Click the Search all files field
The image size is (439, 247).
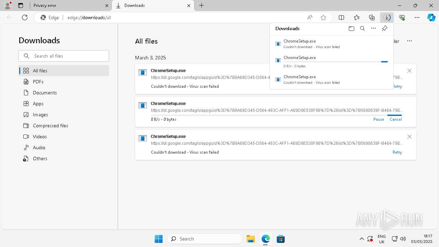pyautogui.click(x=64, y=56)
